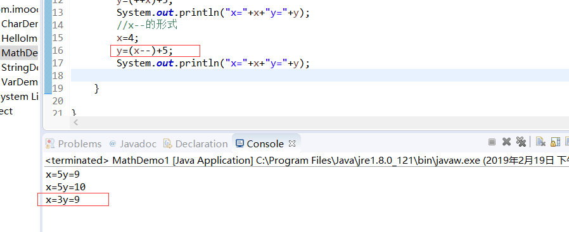Place cursor on empty highlighted line 18
Screen dimensions: 569x232
point(319,75)
